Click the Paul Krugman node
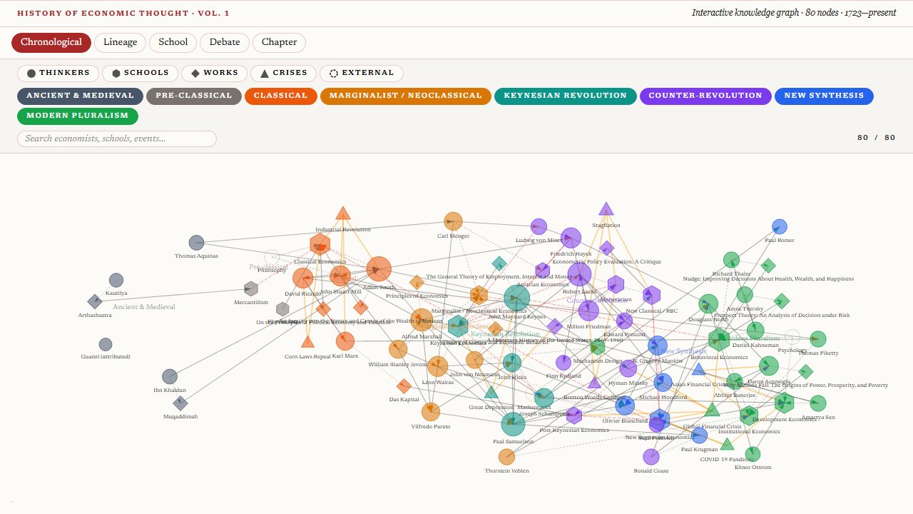The height and width of the screenshot is (514, 913). tap(699, 435)
